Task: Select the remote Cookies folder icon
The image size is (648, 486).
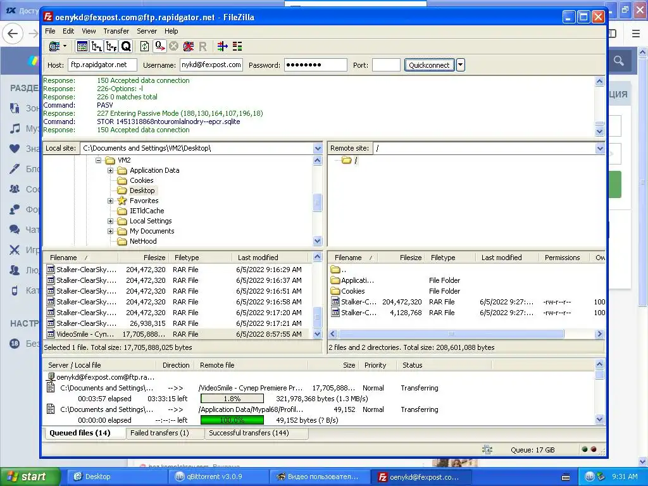Action: [335, 291]
